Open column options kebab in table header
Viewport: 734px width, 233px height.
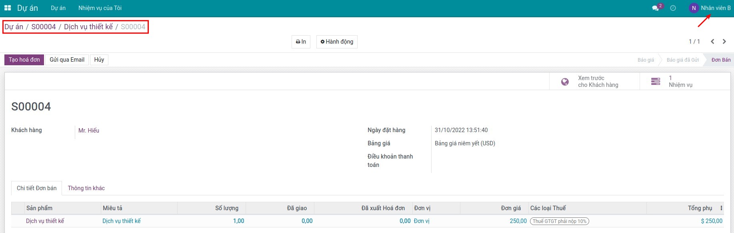721,208
